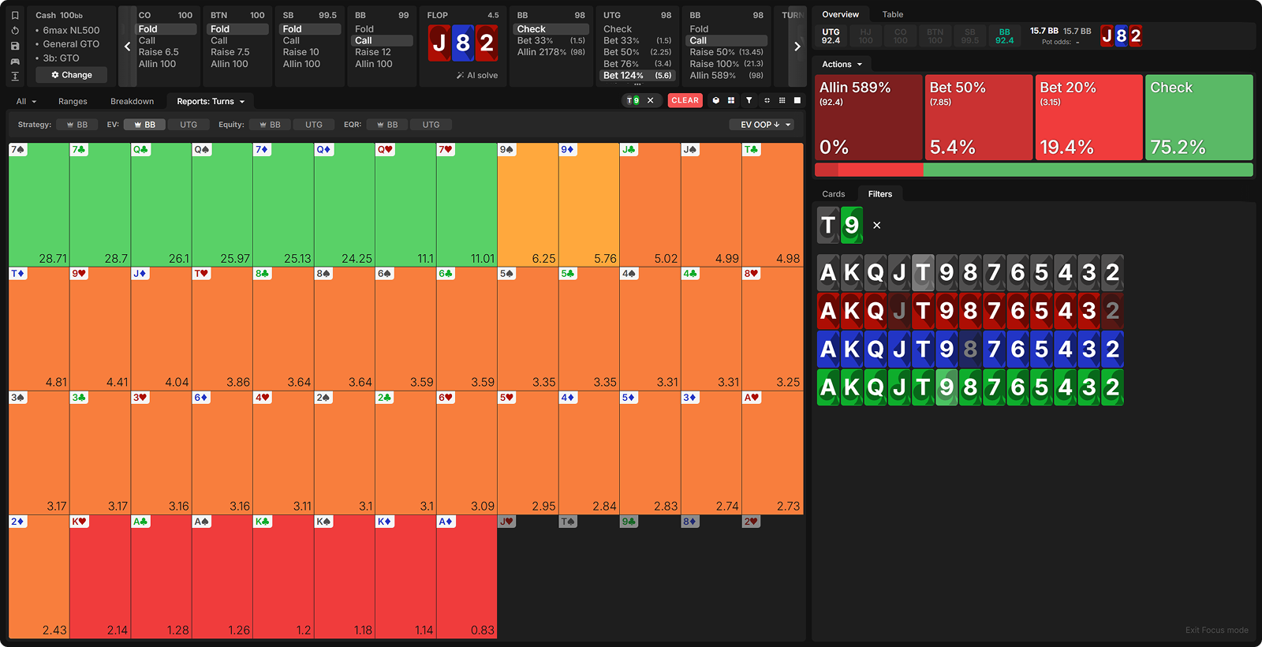Switch to the Breakdown tab
The width and height of the screenshot is (1262, 647).
pyautogui.click(x=132, y=102)
